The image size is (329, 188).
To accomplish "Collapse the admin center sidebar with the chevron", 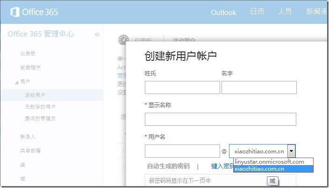I will click(x=97, y=34).
